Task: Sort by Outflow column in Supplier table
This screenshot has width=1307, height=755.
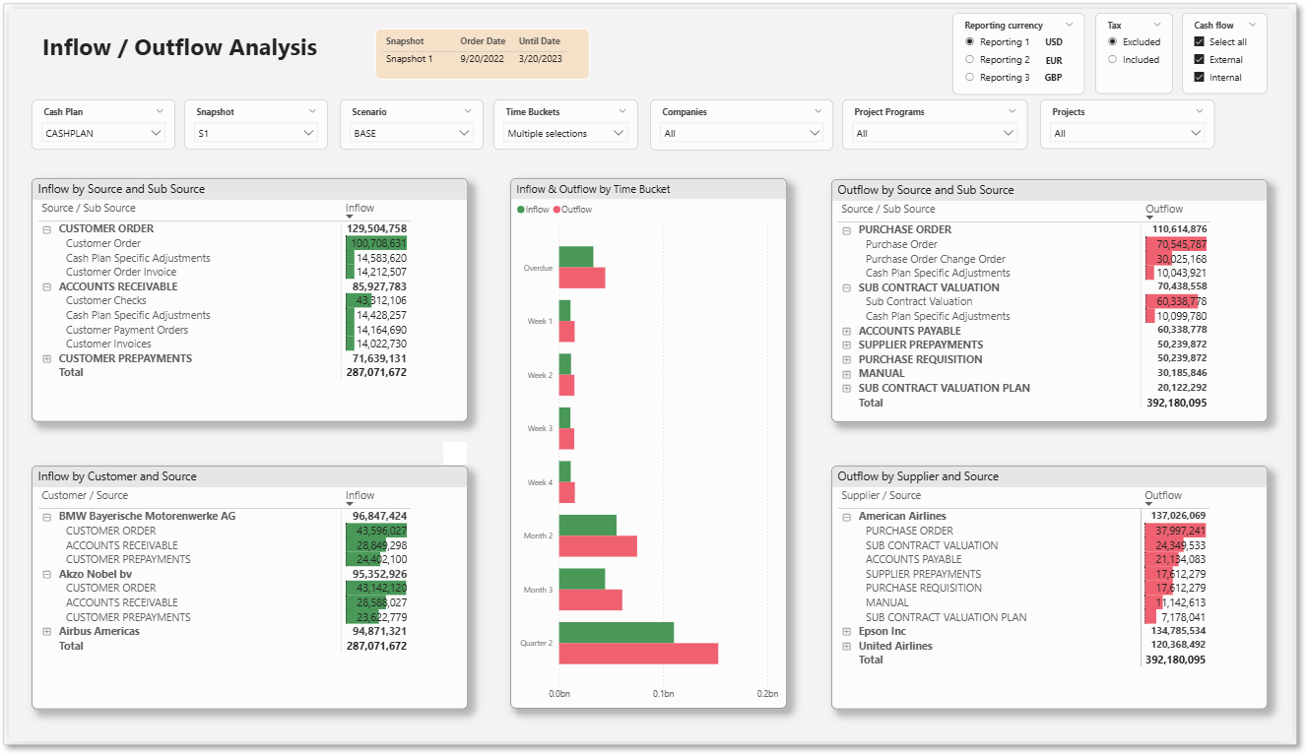Action: click(x=1163, y=496)
